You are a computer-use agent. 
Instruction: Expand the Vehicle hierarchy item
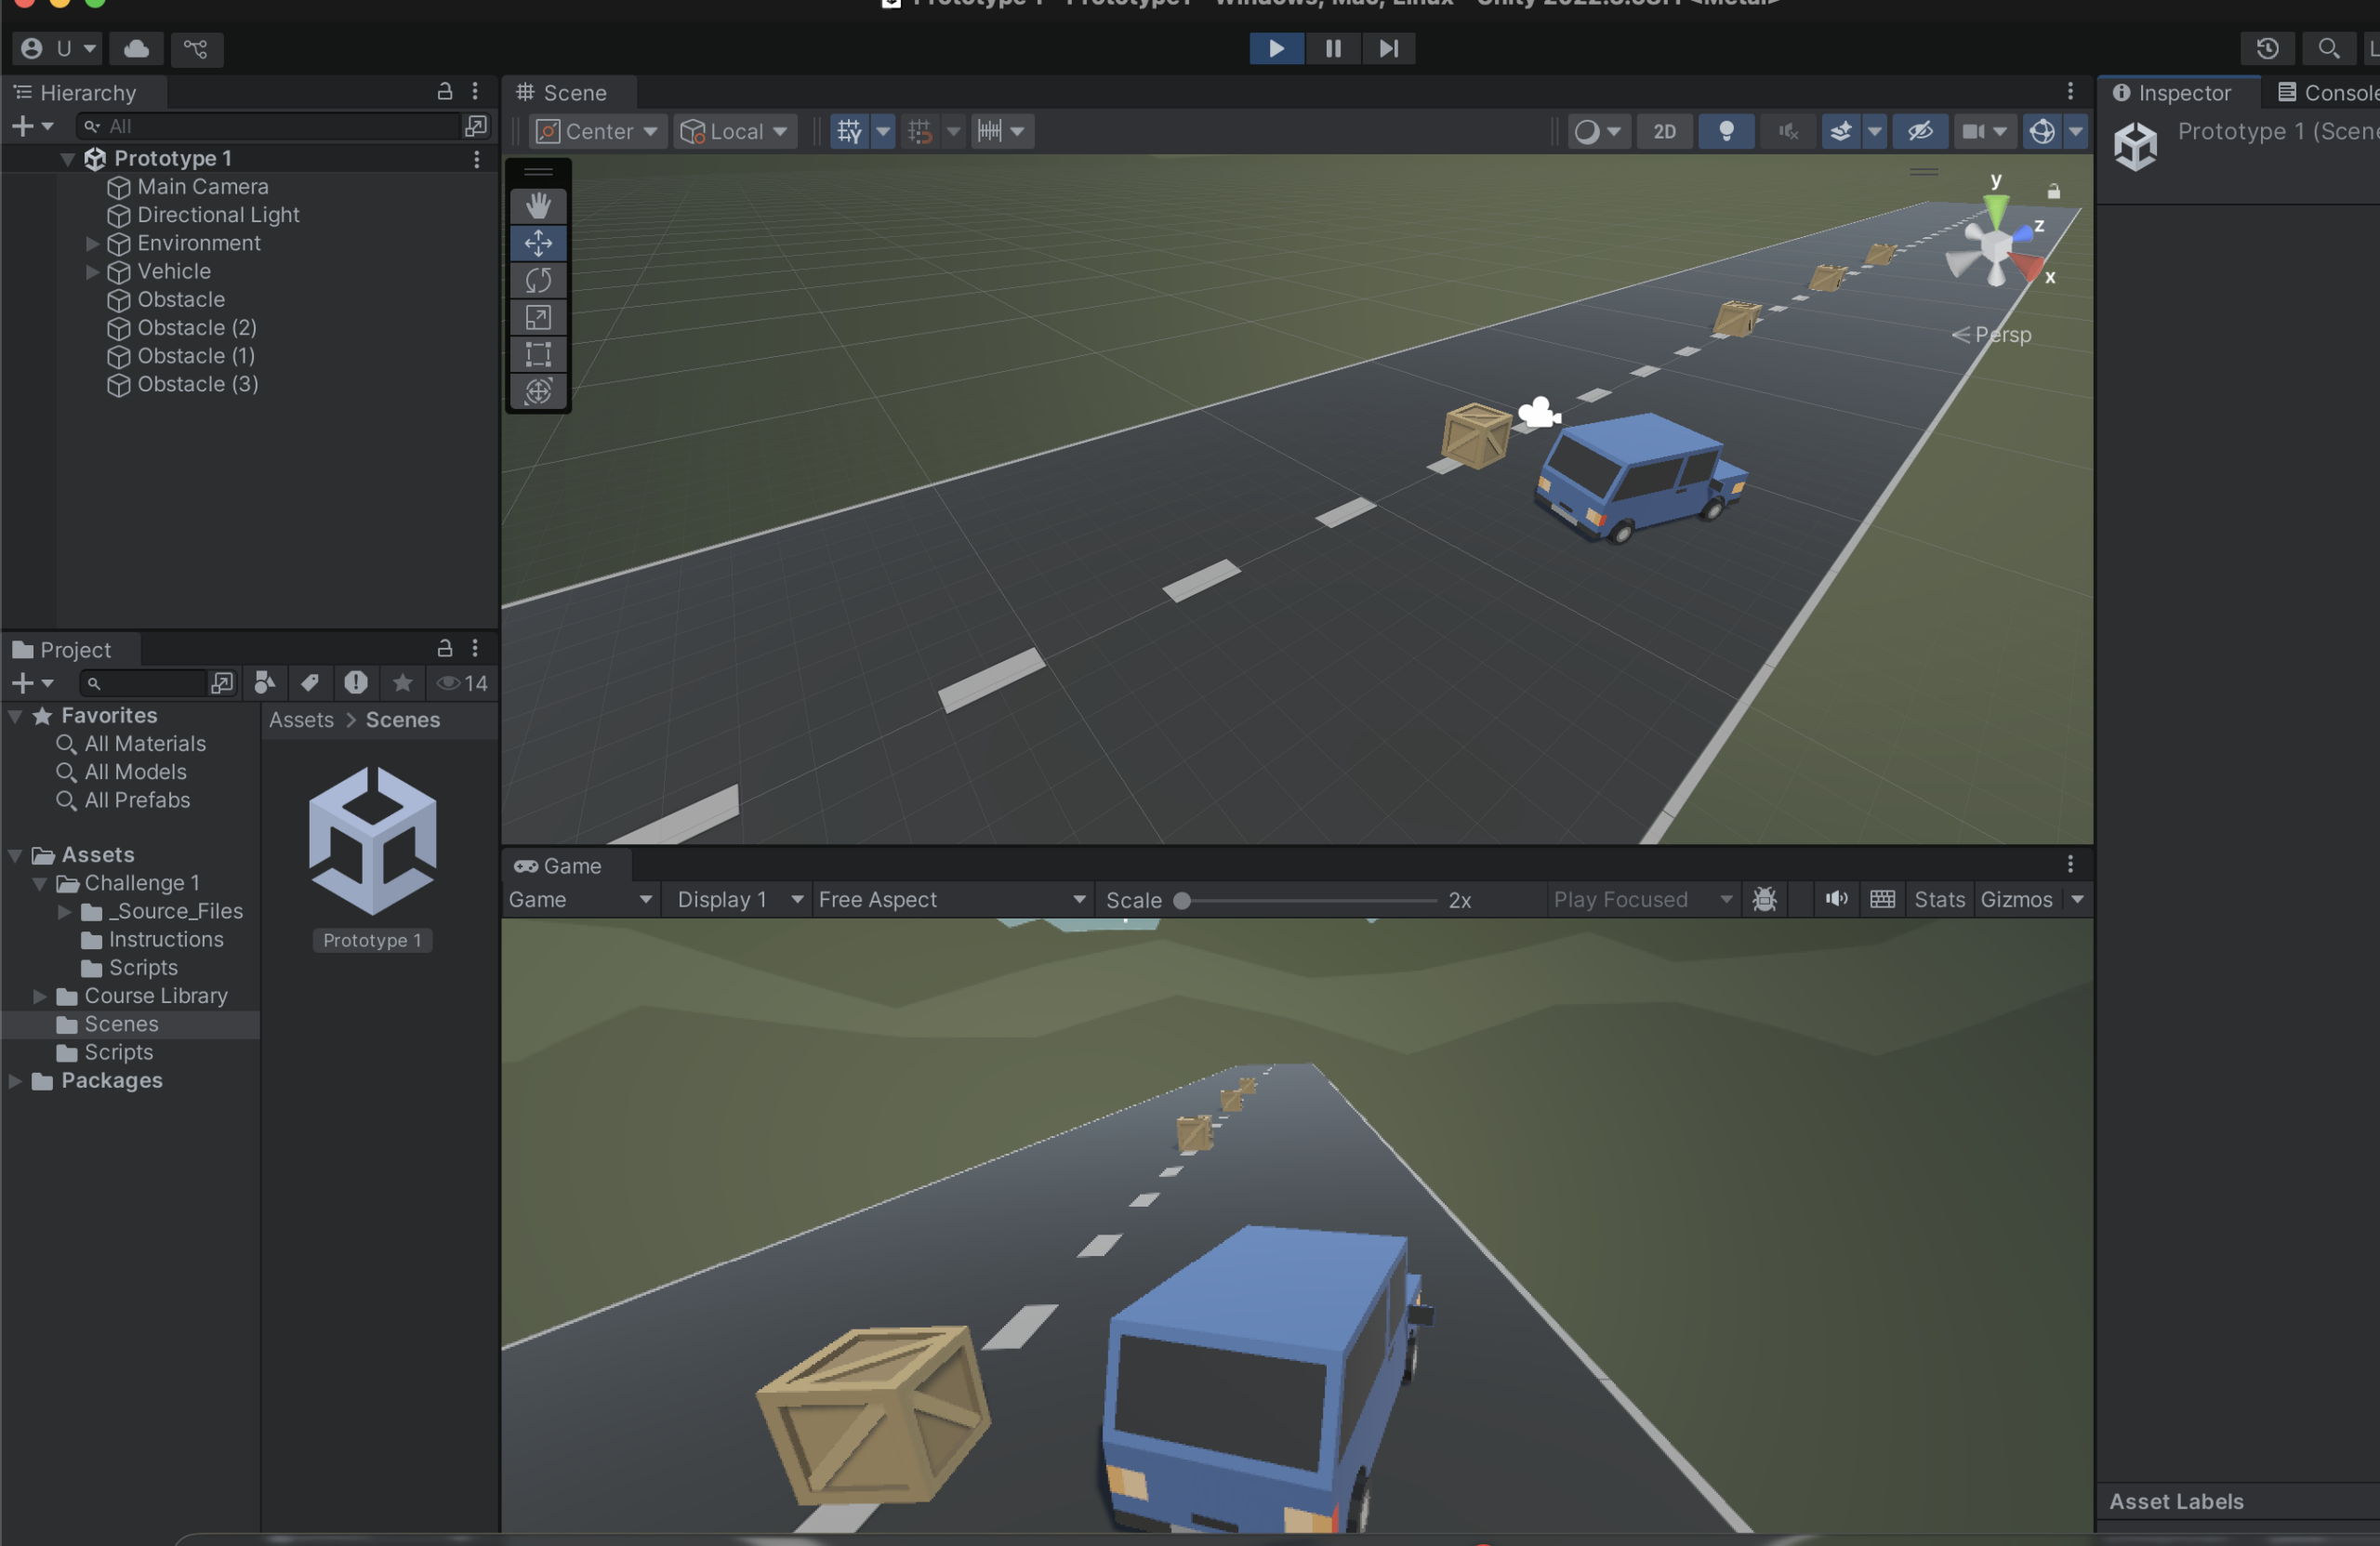tap(92, 271)
